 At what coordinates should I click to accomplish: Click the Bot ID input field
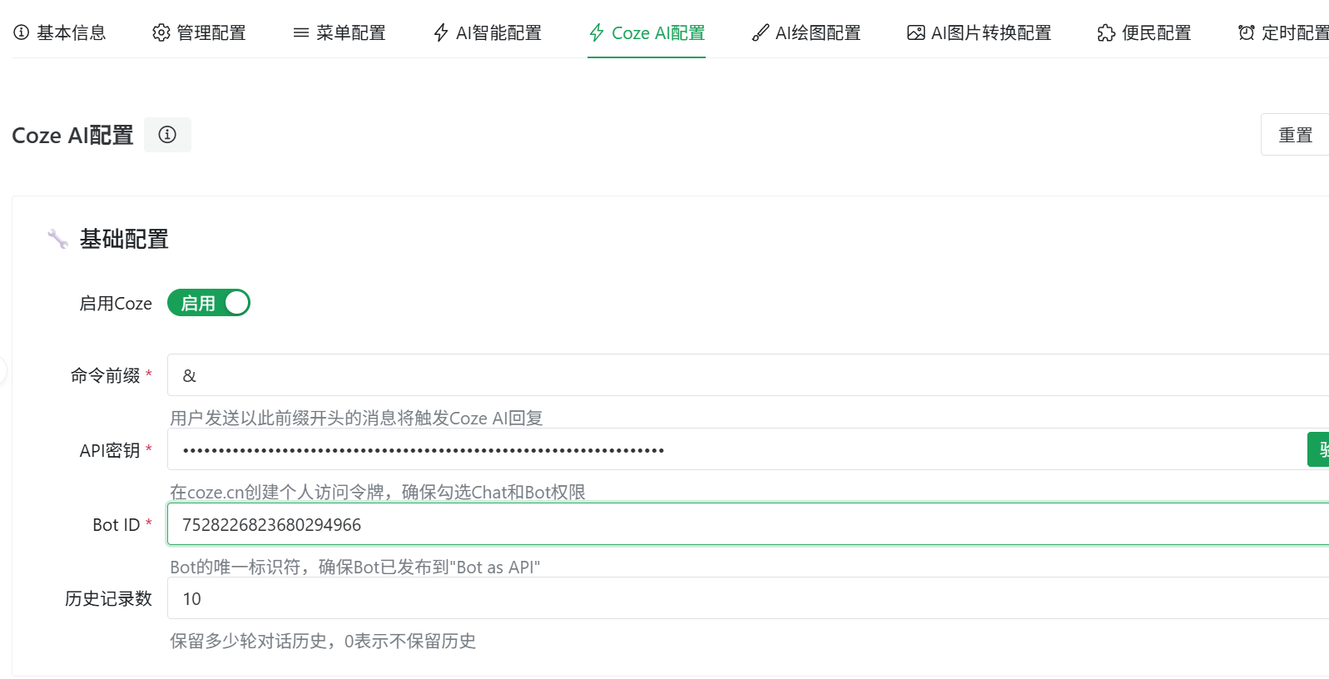coord(748,524)
